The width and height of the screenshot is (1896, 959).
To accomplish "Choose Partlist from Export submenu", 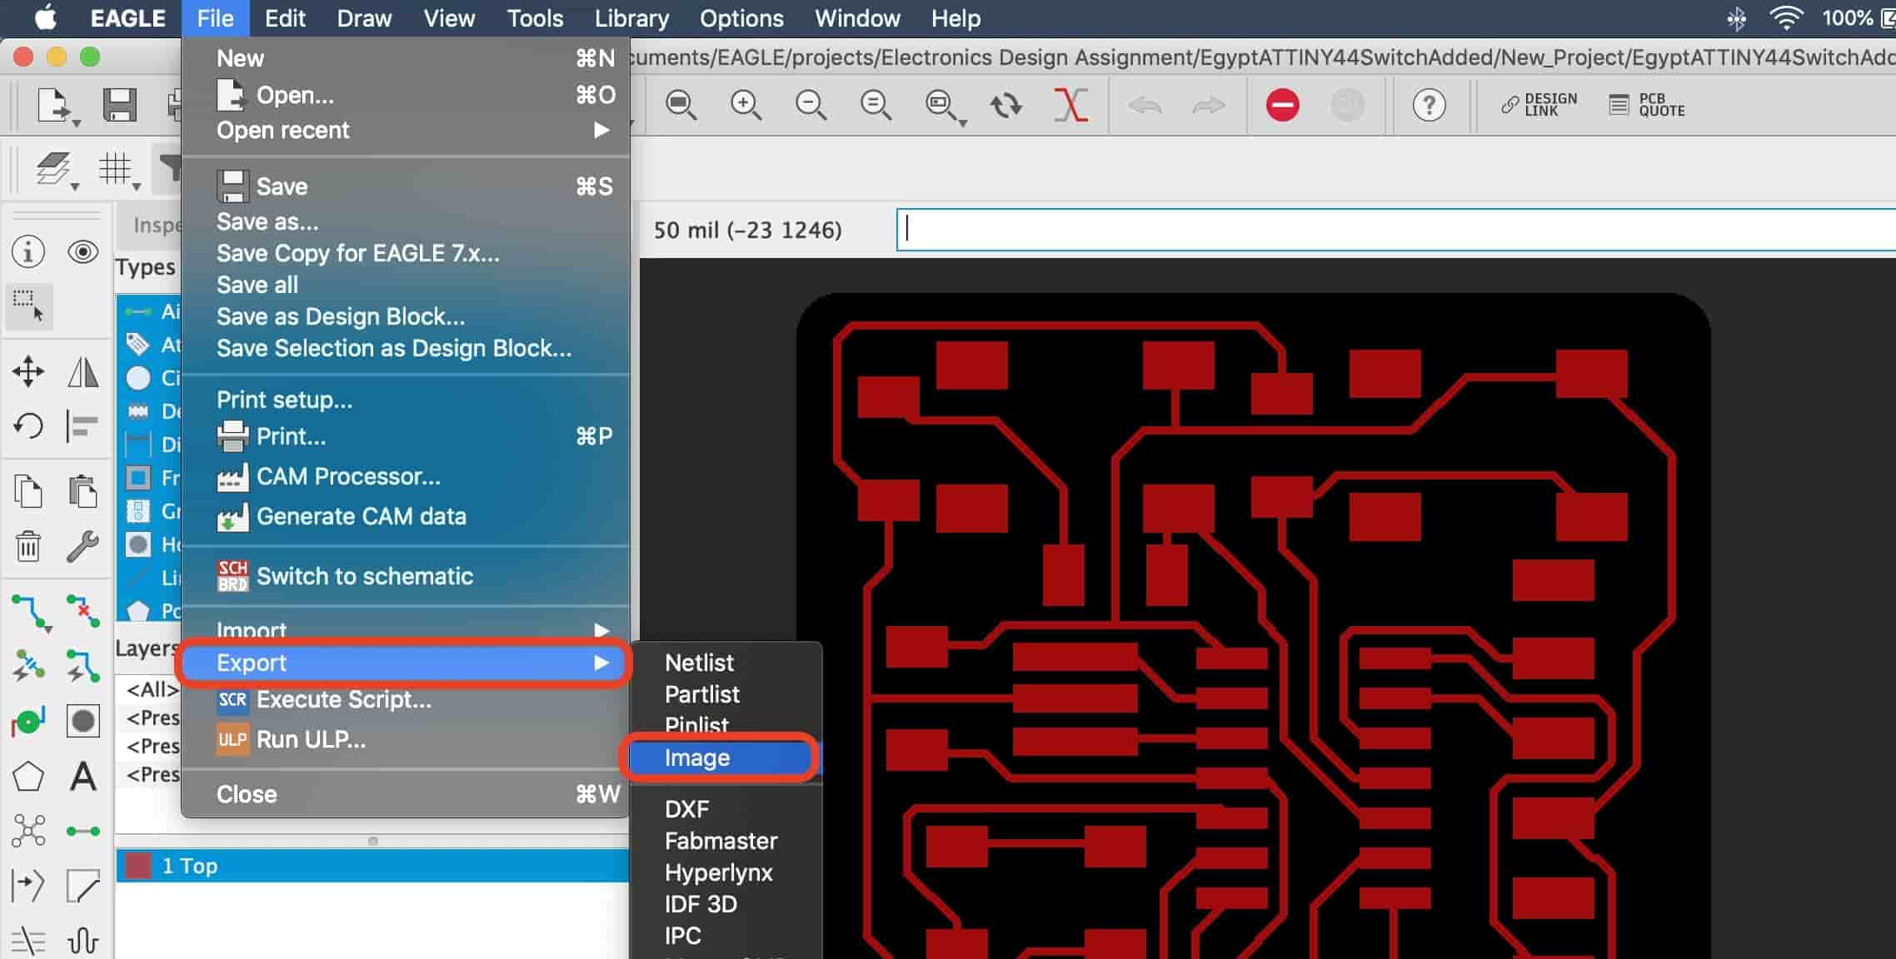I will 701,694.
